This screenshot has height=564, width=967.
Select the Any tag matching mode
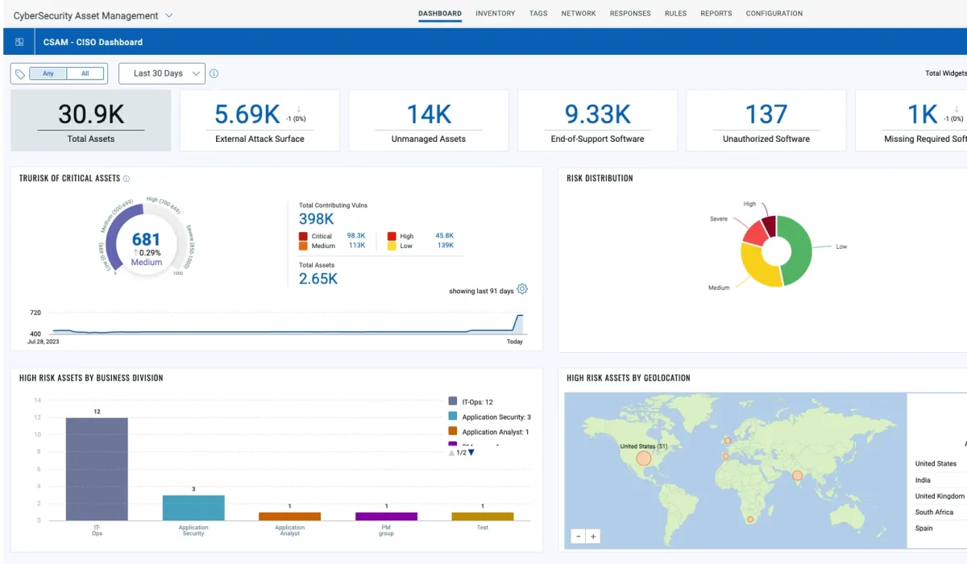pyautogui.click(x=48, y=73)
